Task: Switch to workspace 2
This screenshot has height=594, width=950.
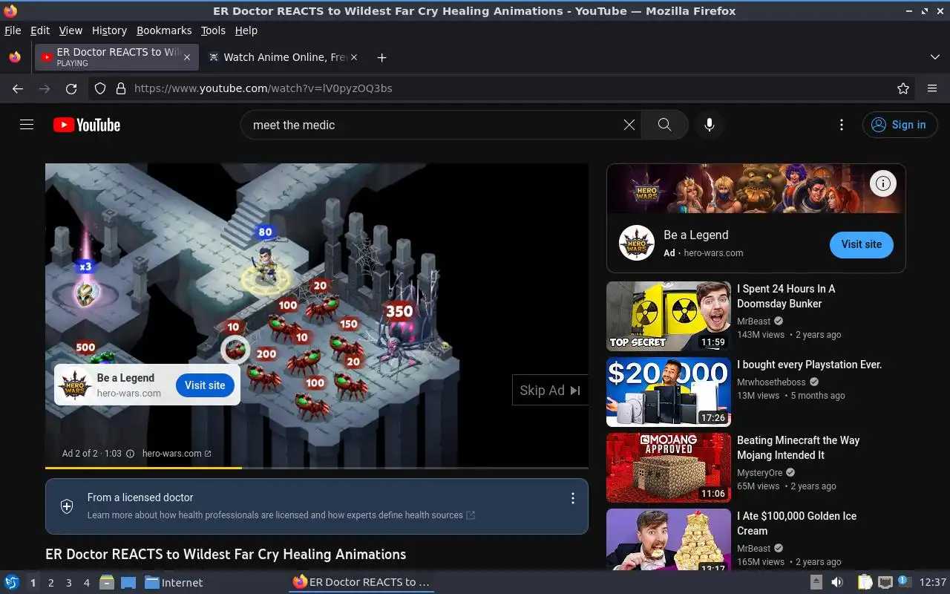Action: (x=51, y=583)
